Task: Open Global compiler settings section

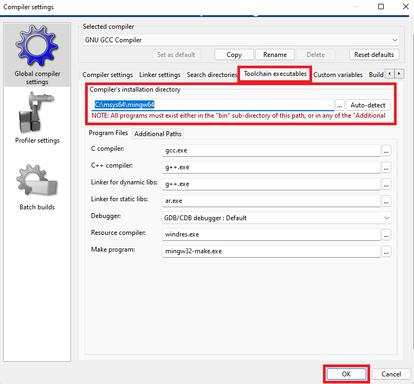Action: click(37, 55)
